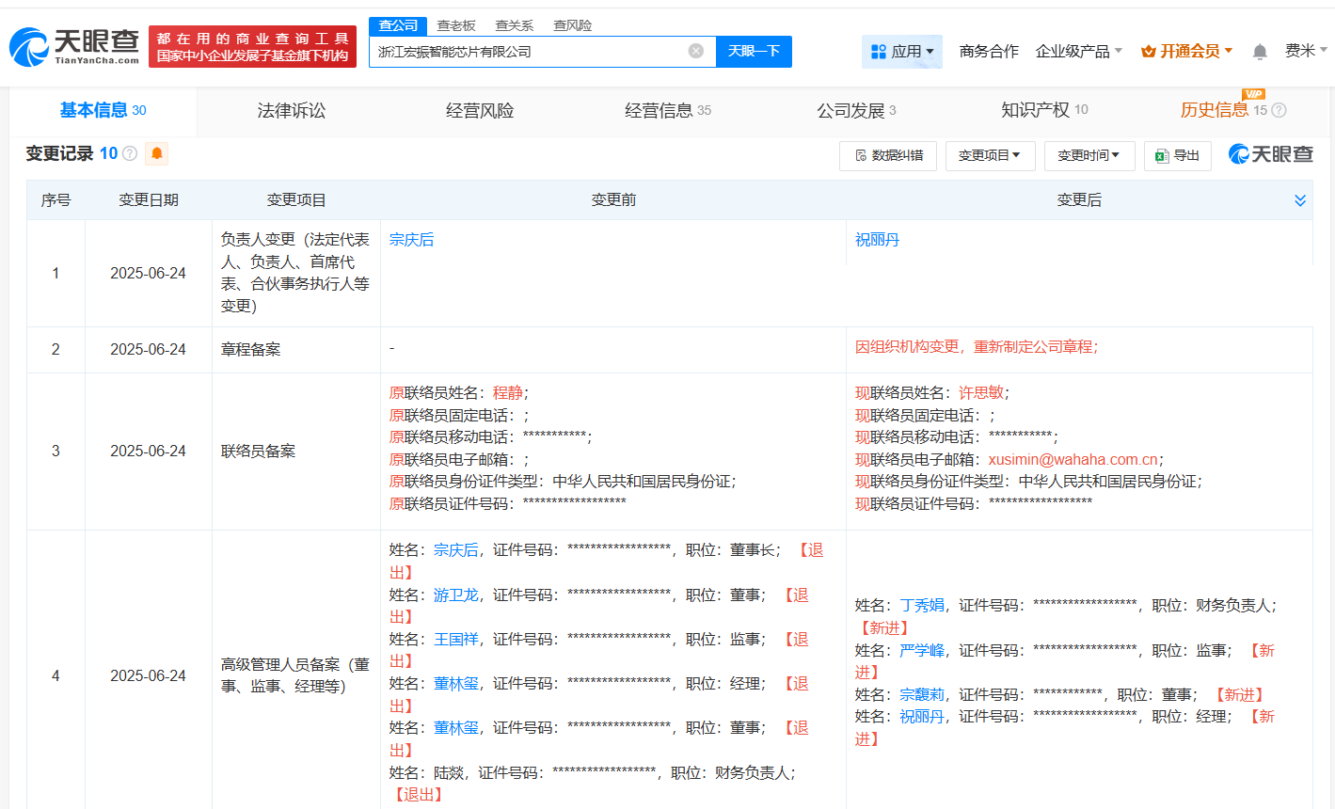
Task: Open the notification bell in header
Action: click(x=1260, y=51)
